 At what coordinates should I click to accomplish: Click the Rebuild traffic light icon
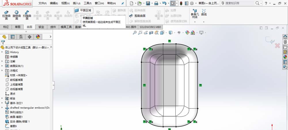click(181, 3)
